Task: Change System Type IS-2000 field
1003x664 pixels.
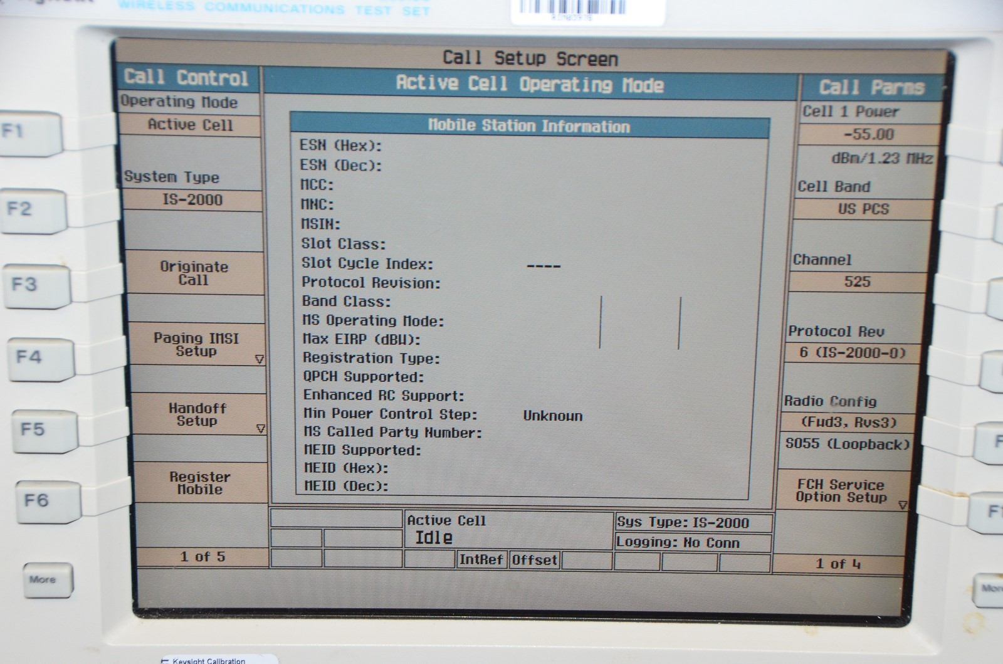Action: pyautogui.click(x=192, y=200)
